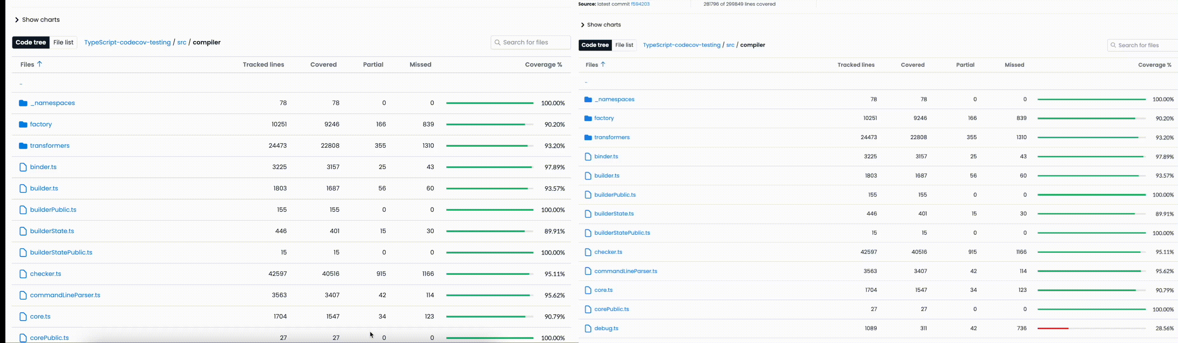Click inside the Search for files field

pyautogui.click(x=530, y=42)
